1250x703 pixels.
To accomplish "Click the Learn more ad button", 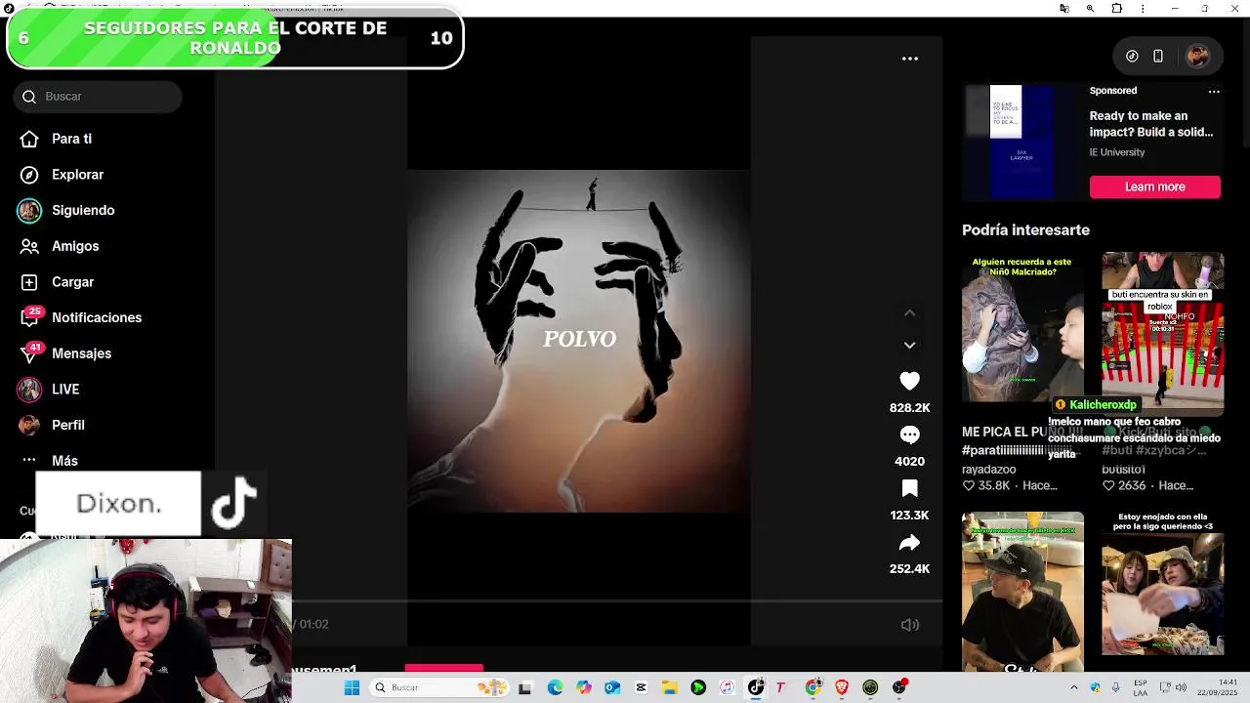I will point(1154,186).
